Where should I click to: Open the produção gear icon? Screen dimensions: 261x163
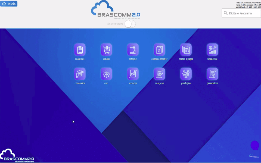(186, 74)
